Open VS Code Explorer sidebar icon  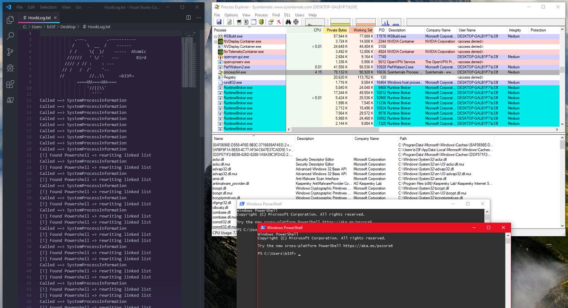coord(10,20)
